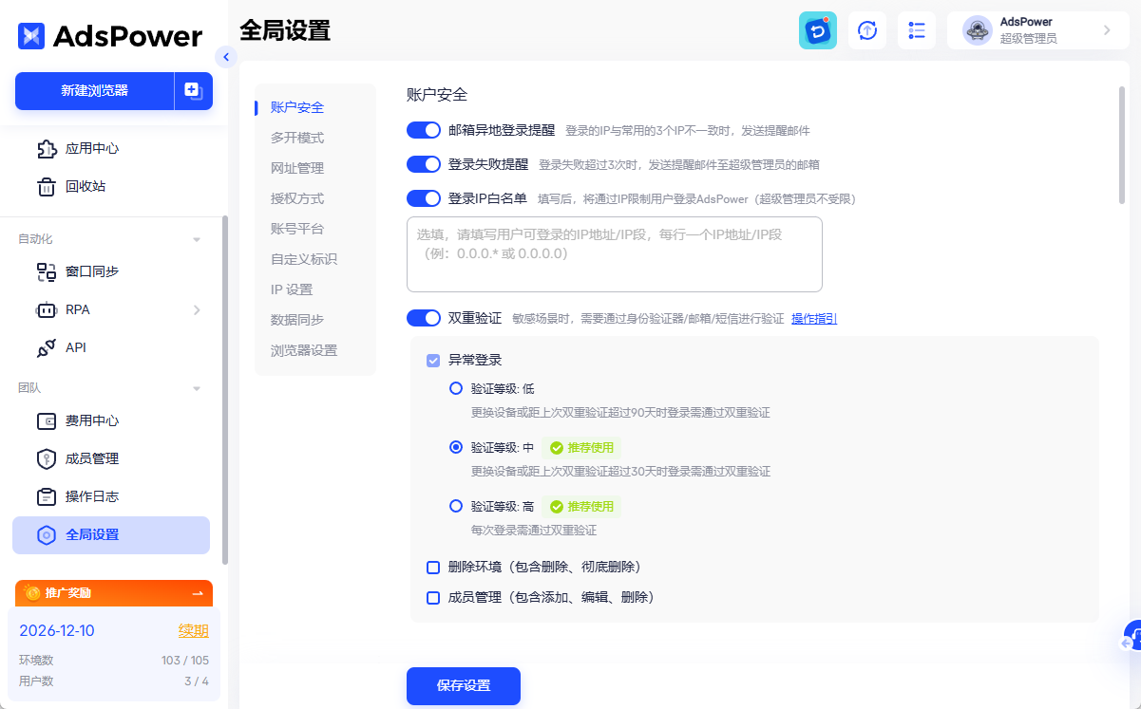Click the sidebar vertical scrollbar
Image resolution: width=1141 pixels, height=709 pixels.
coord(224,389)
